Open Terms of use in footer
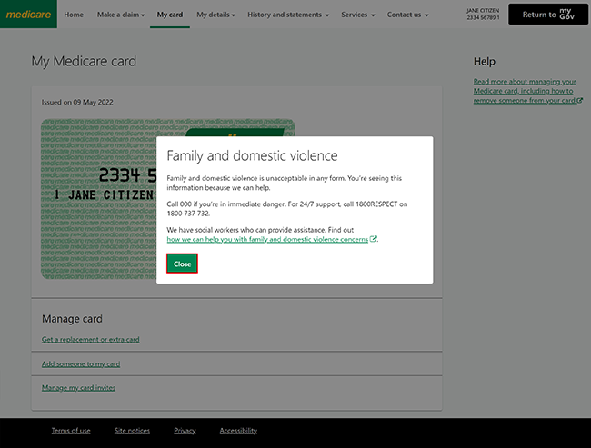 pos(71,431)
